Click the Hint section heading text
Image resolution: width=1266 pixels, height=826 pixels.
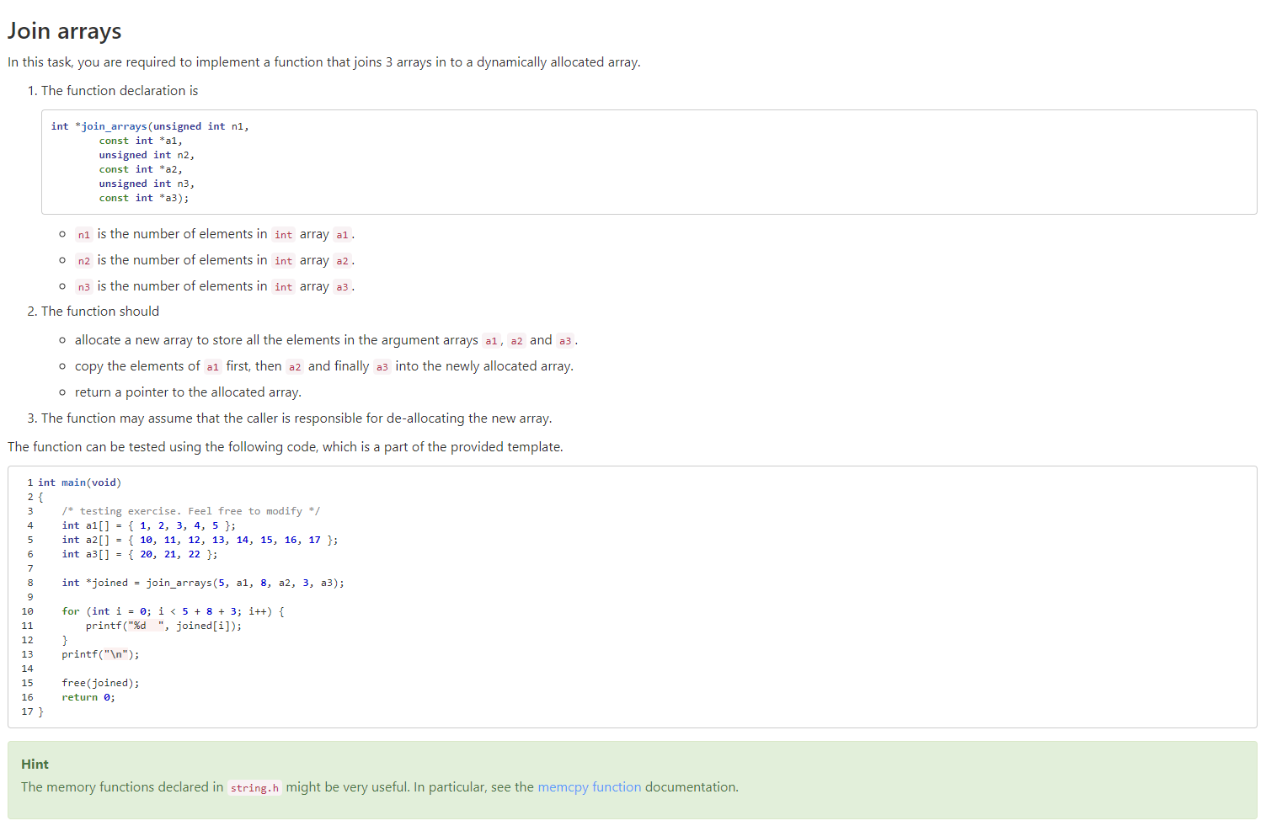pyautogui.click(x=35, y=764)
